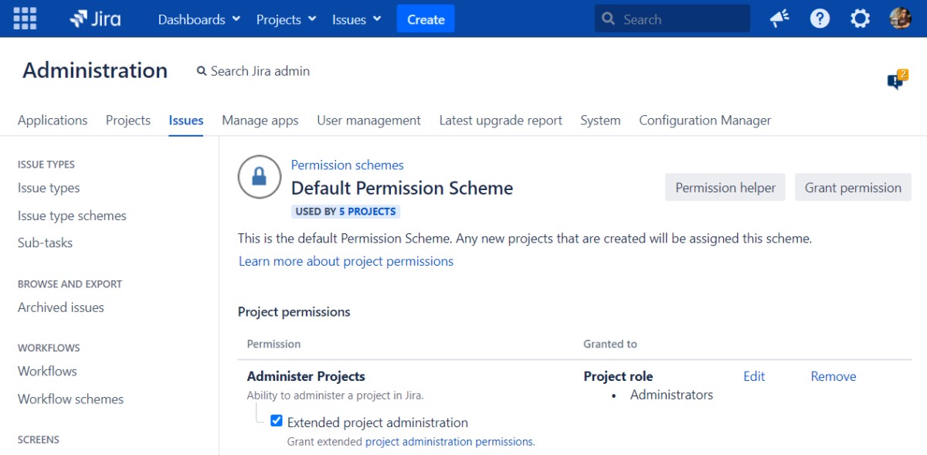This screenshot has width=927, height=455.
Task: Click the Search Jira admin magnifier icon
Action: (x=202, y=70)
